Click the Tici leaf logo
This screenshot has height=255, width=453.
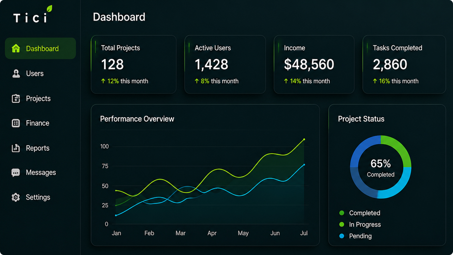click(x=33, y=15)
